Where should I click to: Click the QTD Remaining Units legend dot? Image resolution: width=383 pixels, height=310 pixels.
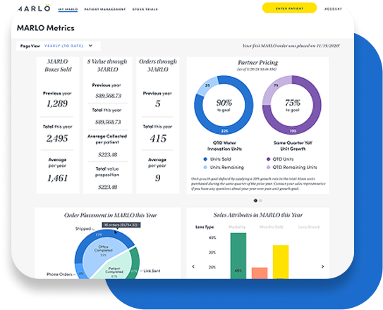269,167
